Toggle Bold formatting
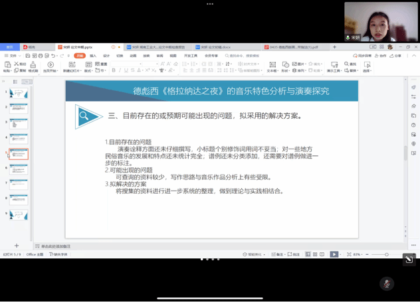The height and width of the screenshot is (302, 420). click(x=114, y=70)
